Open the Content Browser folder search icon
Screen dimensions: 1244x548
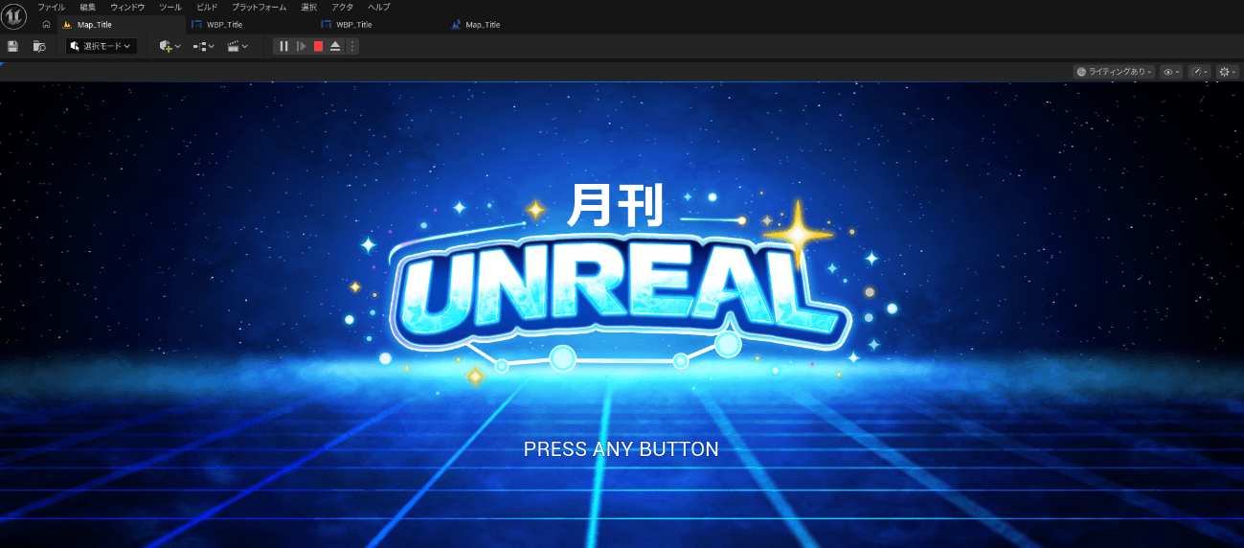tap(39, 46)
